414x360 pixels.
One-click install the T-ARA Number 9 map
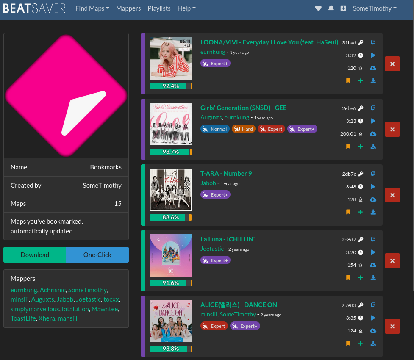(x=373, y=199)
